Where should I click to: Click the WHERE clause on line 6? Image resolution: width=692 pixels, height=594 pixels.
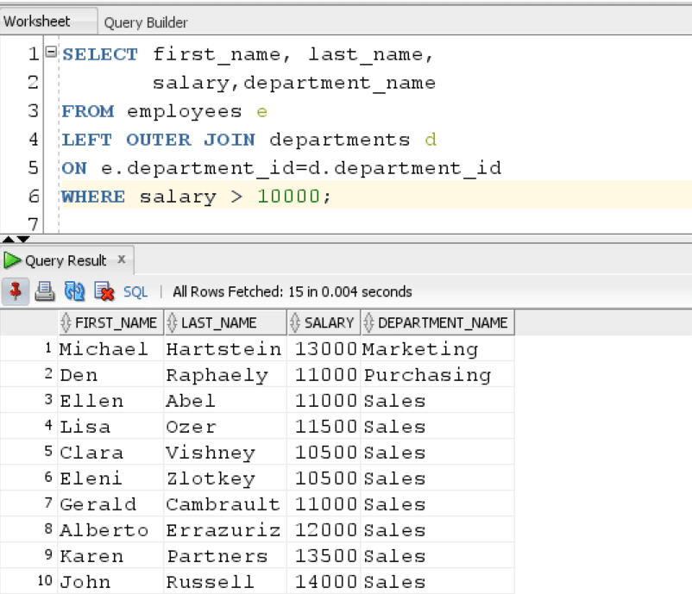pyautogui.click(x=91, y=196)
